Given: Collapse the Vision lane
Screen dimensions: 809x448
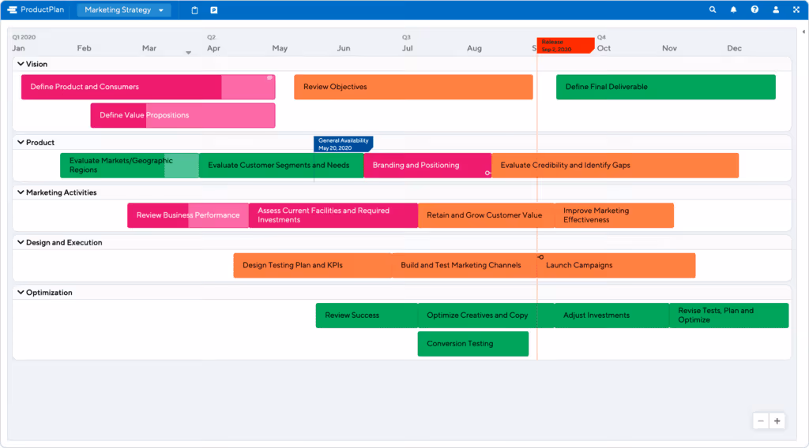Looking at the screenshot, I should pos(21,64).
